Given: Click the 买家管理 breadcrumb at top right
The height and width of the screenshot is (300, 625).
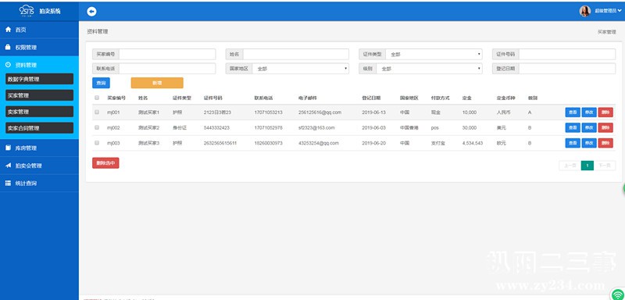Looking at the screenshot, I should [x=606, y=32].
